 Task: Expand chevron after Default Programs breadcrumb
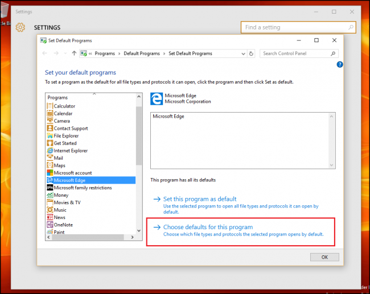165,54
